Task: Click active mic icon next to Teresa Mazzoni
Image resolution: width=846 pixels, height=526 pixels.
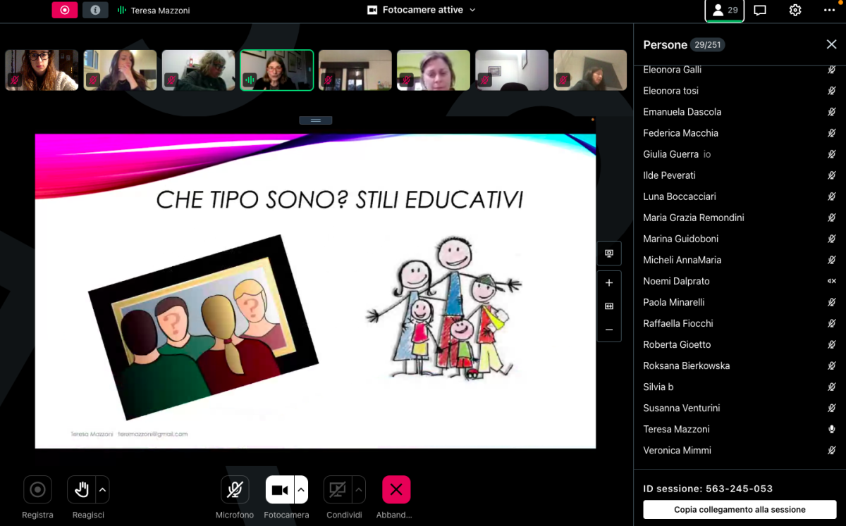Action: pos(832,429)
